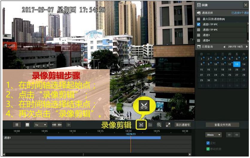Click the 日期查询 calendar icon
Image resolution: width=250 pixels, height=158 pixels.
(199, 47)
